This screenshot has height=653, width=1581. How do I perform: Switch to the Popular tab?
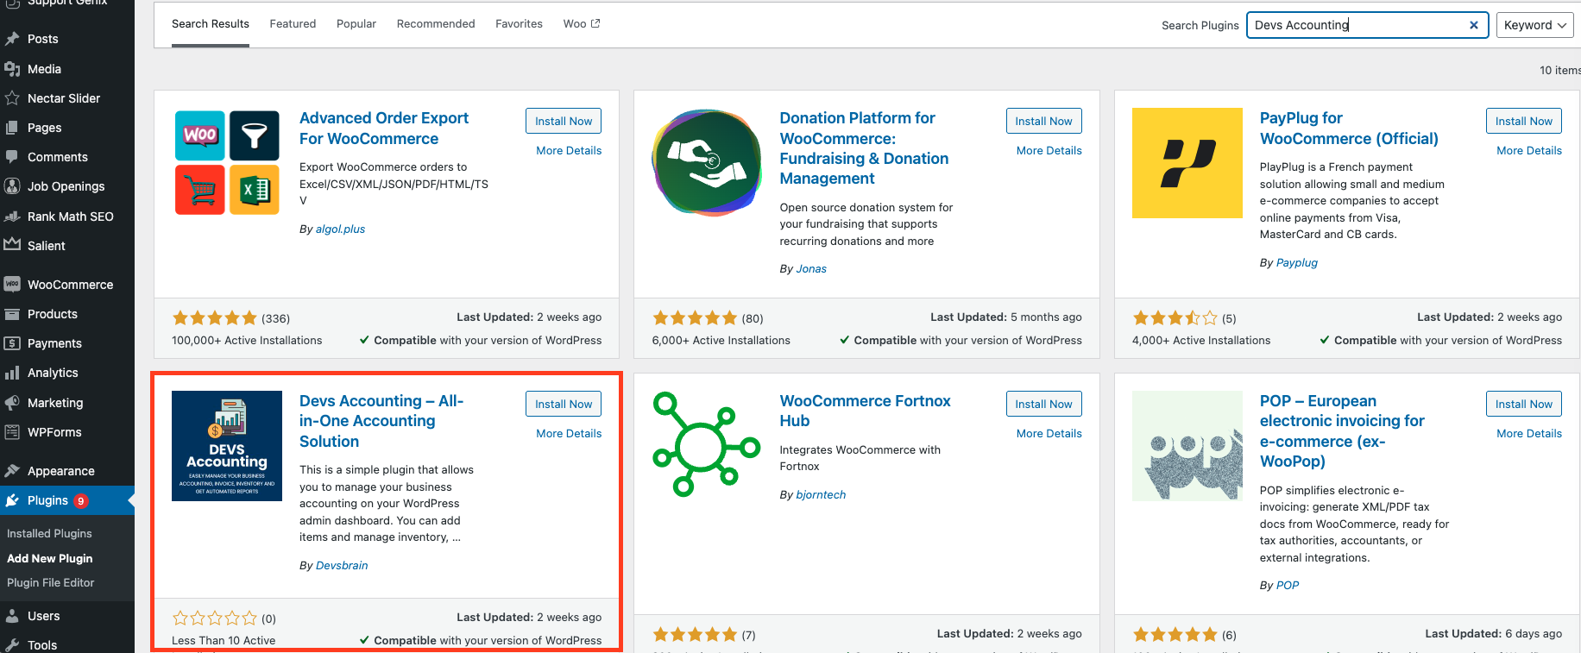(x=356, y=24)
